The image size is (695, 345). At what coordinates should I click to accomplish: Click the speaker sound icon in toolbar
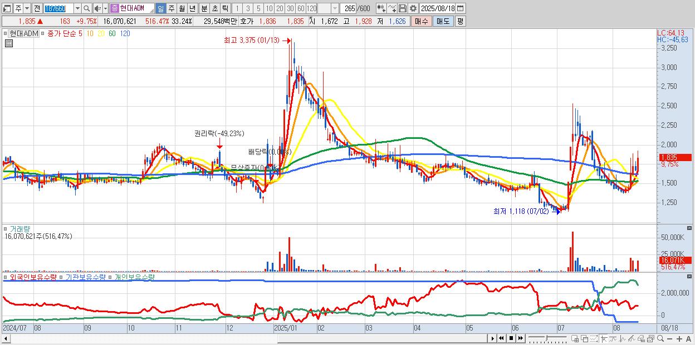point(97,8)
